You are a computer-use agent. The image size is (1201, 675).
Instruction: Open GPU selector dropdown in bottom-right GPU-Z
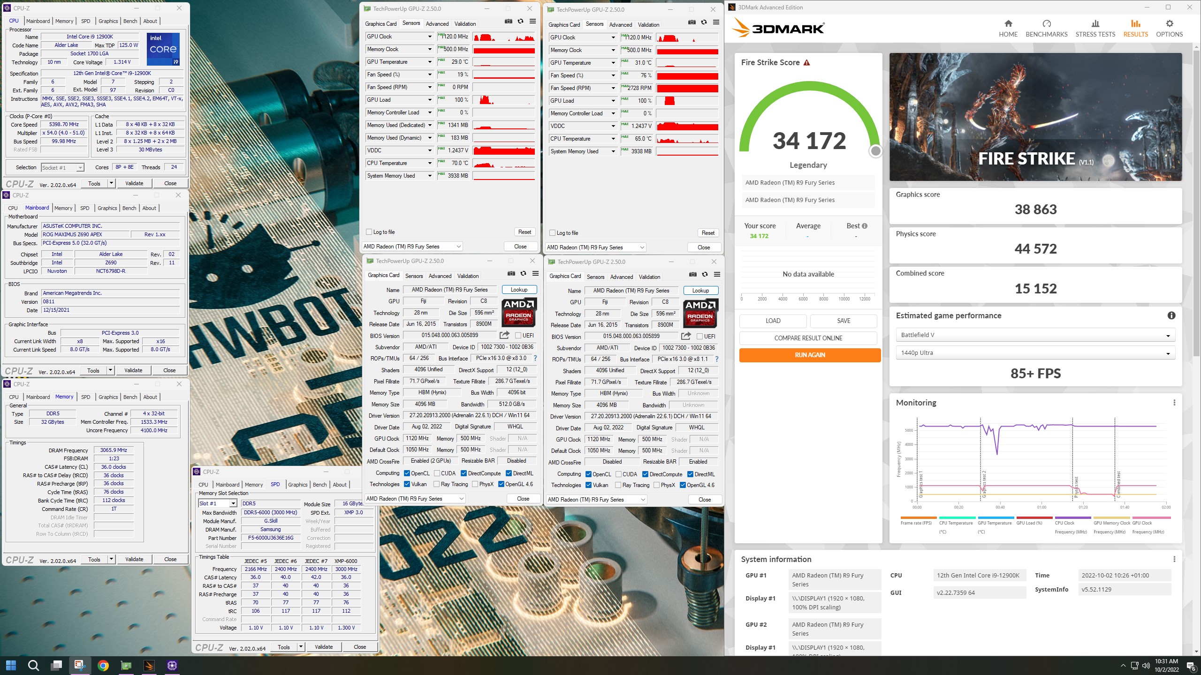[597, 500]
